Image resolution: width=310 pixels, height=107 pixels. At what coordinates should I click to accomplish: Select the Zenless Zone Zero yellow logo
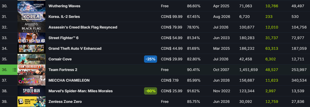click(x=31, y=102)
